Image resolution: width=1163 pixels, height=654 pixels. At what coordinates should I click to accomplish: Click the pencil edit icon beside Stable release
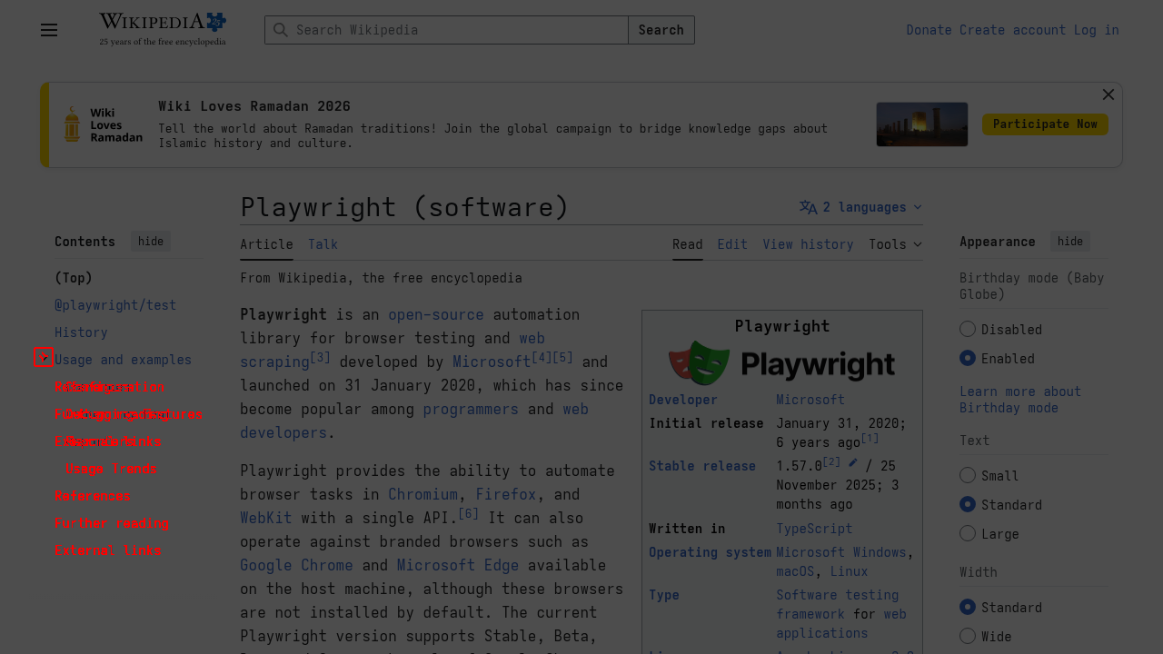point(851,461)
